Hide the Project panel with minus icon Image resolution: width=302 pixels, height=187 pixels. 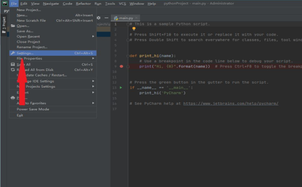click(x=106, y=18)
